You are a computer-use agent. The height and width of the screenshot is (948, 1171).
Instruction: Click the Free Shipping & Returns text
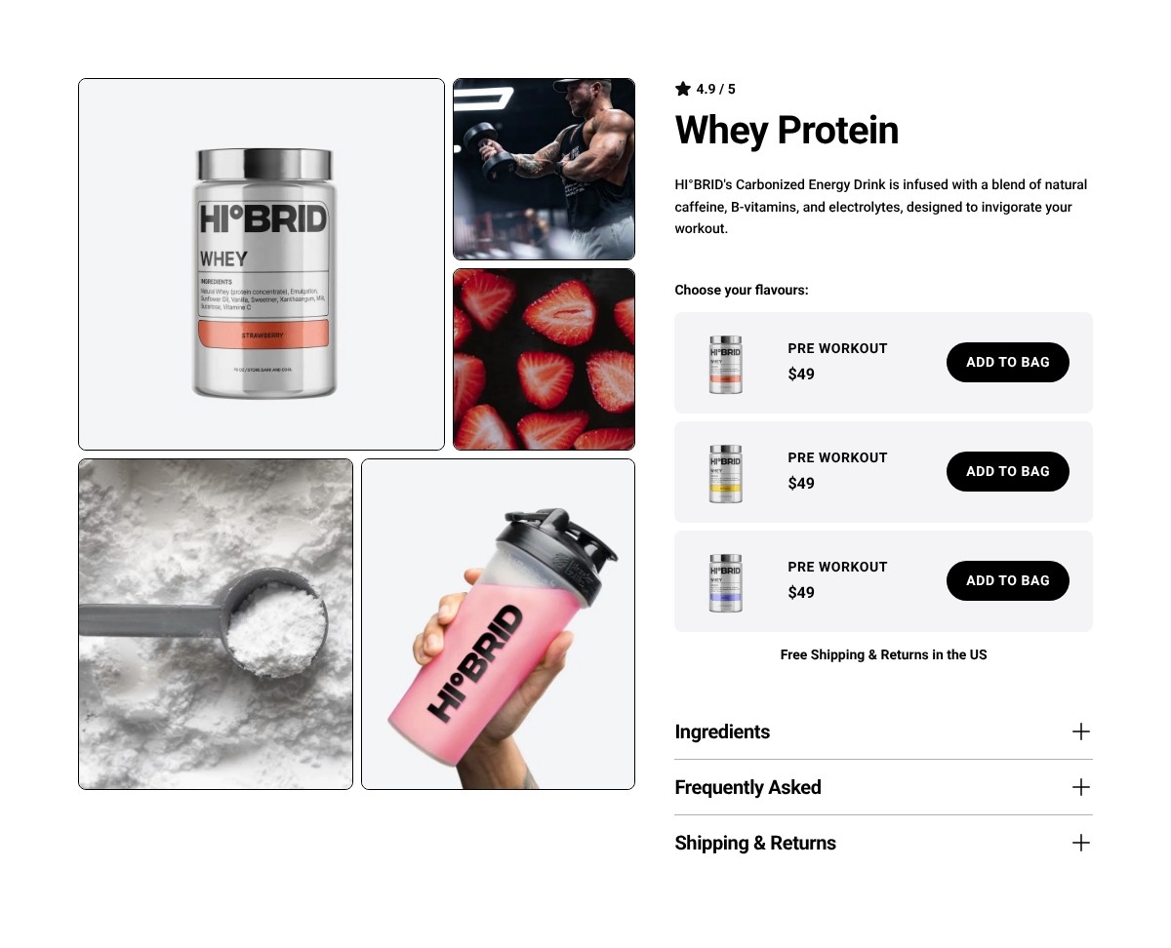pos(883,654)
